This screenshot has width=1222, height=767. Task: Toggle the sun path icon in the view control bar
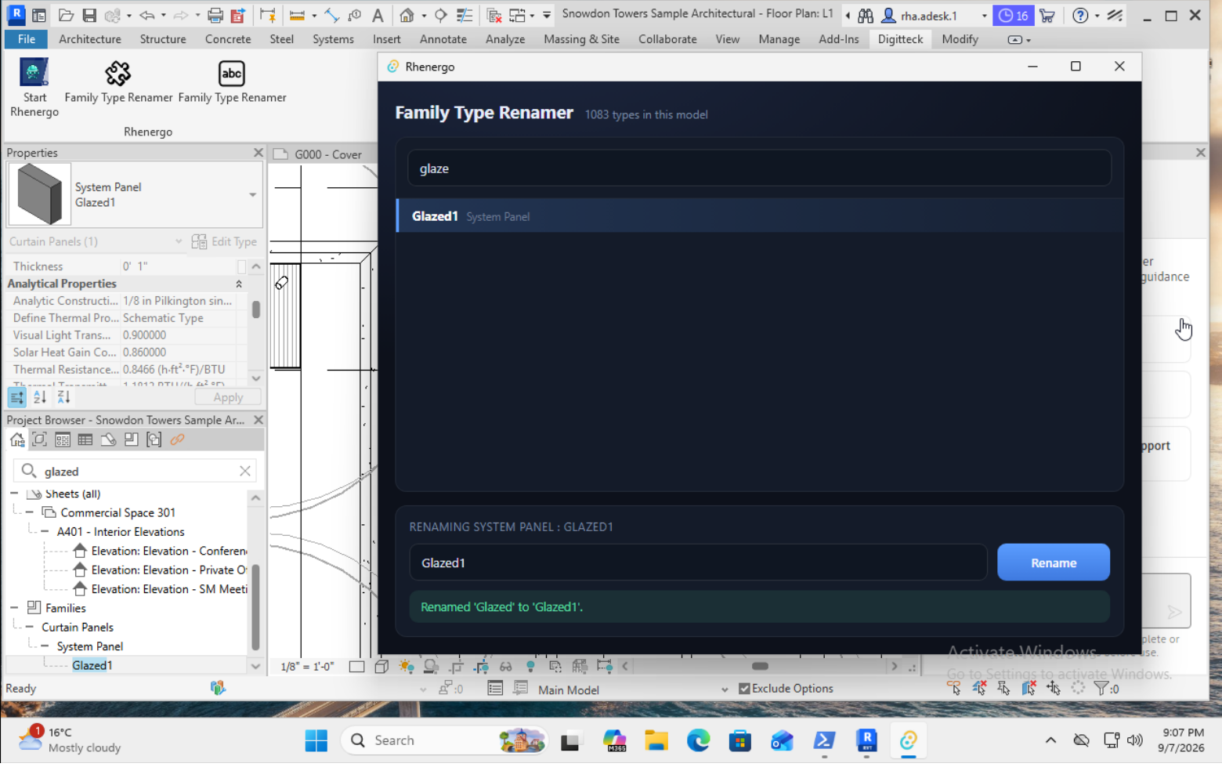point(406,667)
